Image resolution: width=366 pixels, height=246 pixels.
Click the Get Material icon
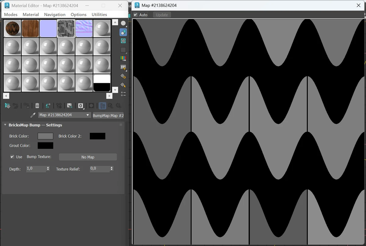tap(8, 106)
